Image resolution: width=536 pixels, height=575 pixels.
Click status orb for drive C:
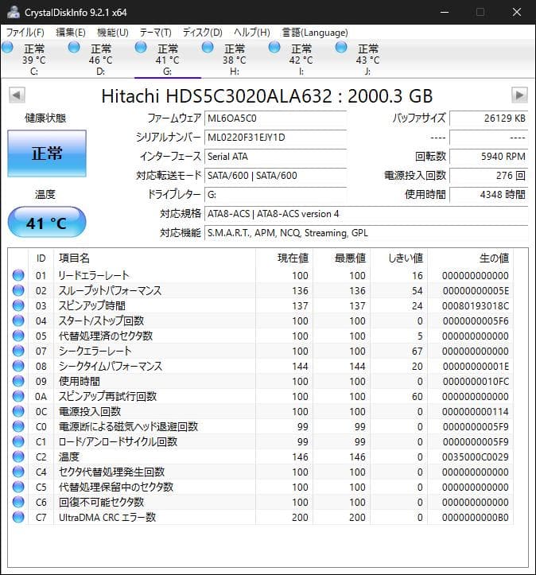coord(7,47)
